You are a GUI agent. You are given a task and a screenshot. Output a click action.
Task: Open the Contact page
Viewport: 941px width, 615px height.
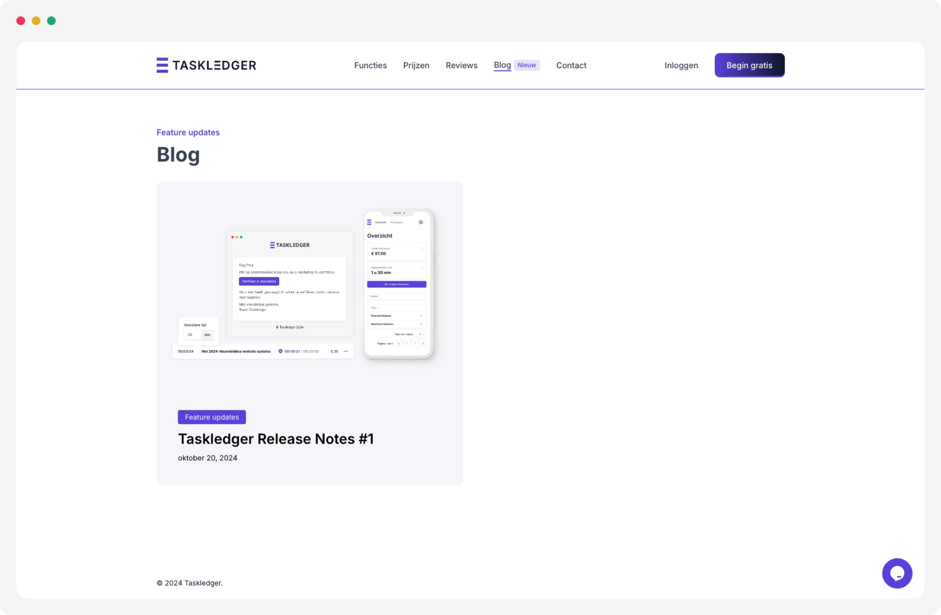click(571, 65)
